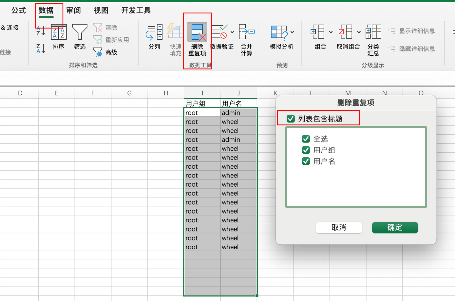Uncheck the 用户名 column checkbox
Viewport: 455px width, 301px height.
pos(306,161)
